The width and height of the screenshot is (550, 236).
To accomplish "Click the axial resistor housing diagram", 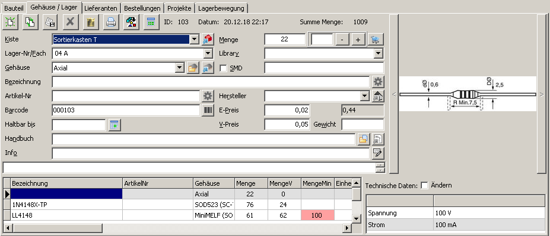I will (468, 94).
